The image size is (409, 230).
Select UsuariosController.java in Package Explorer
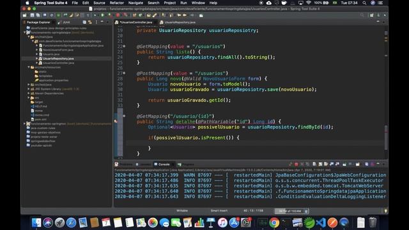pos(58,63)
